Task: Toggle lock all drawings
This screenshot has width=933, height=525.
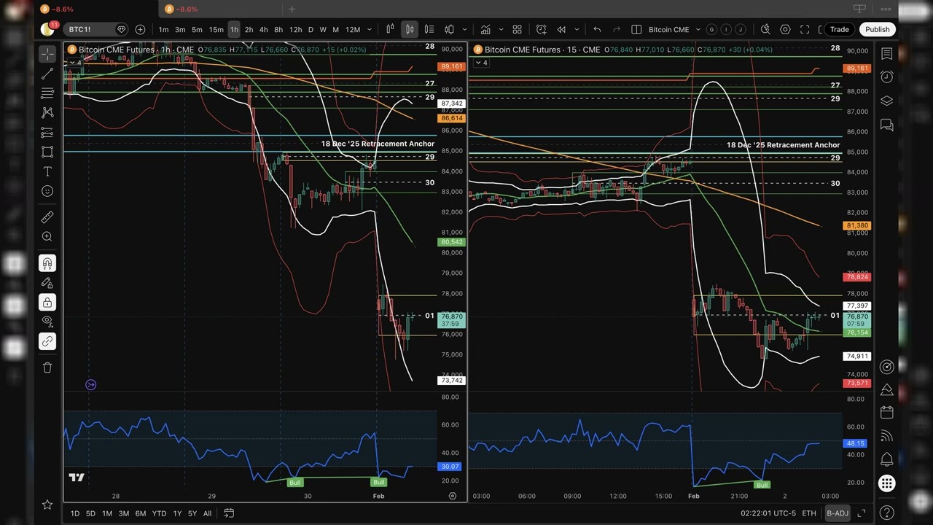Action: point(47,302)
